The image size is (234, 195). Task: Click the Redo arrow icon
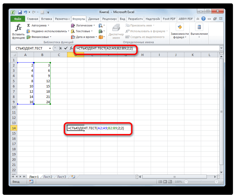[x=34, y=12]
